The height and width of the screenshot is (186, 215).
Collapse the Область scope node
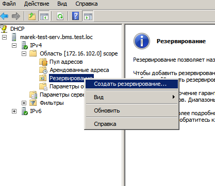24,53
